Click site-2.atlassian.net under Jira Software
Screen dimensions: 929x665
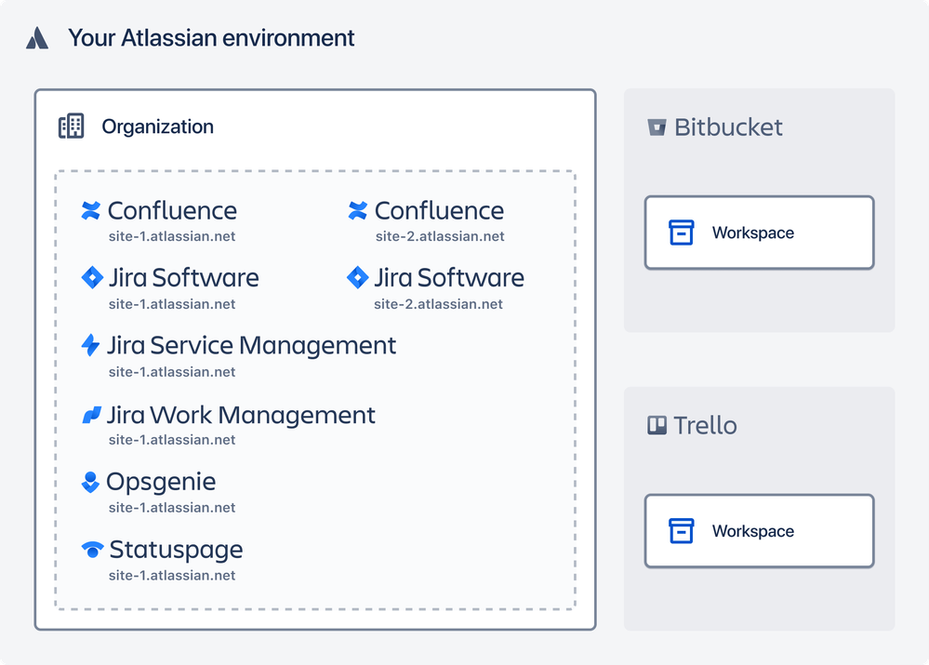tap(438, 304)
